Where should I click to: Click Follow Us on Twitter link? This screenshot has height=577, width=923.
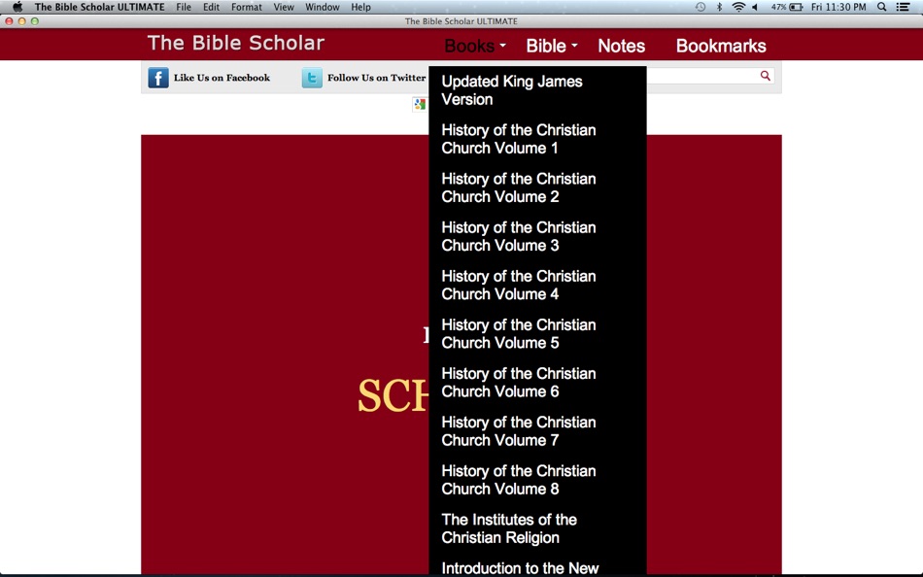376,78
